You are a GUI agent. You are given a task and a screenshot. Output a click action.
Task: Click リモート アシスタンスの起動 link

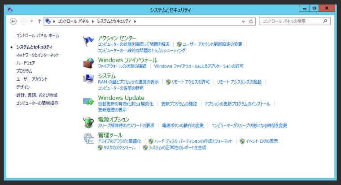click(239, 82)
